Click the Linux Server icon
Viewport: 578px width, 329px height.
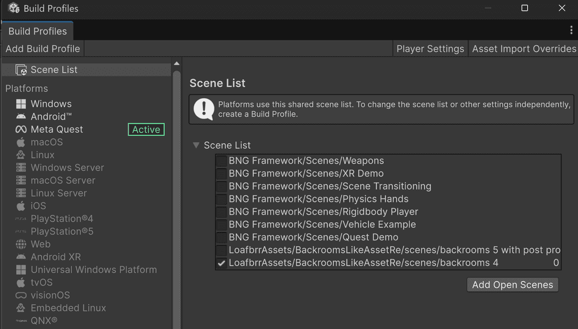pyautogui.click(x=21, y=193)
